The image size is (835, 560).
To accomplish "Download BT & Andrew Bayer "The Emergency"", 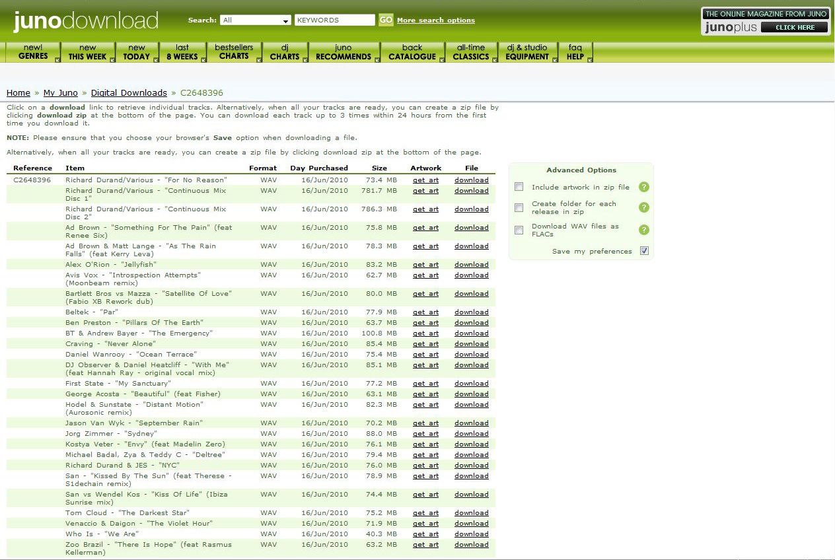I will click(x=472, y=333).
